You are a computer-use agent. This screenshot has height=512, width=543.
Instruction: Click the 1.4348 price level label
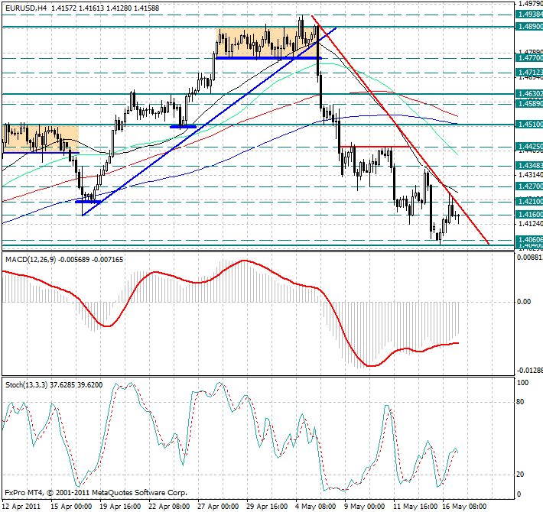pyautogui.click(x=528, y=166)
